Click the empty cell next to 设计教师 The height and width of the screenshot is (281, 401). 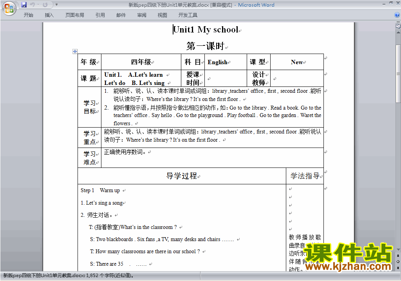coord(297,79)
